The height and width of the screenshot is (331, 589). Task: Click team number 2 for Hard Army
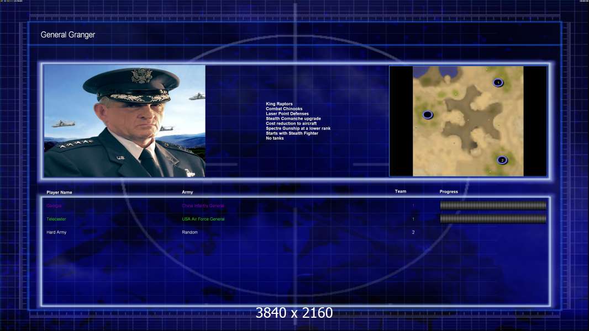[x=413, y=232]
